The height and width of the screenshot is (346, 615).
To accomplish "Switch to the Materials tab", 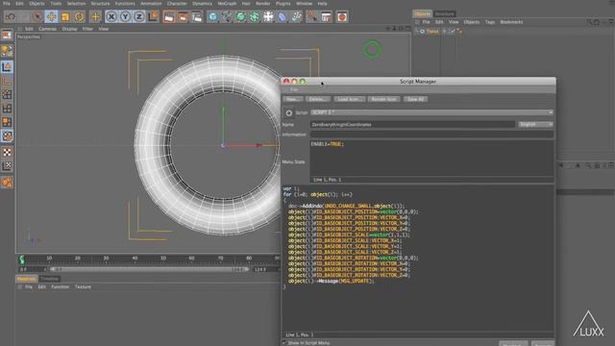I will [x=26, y=279].
